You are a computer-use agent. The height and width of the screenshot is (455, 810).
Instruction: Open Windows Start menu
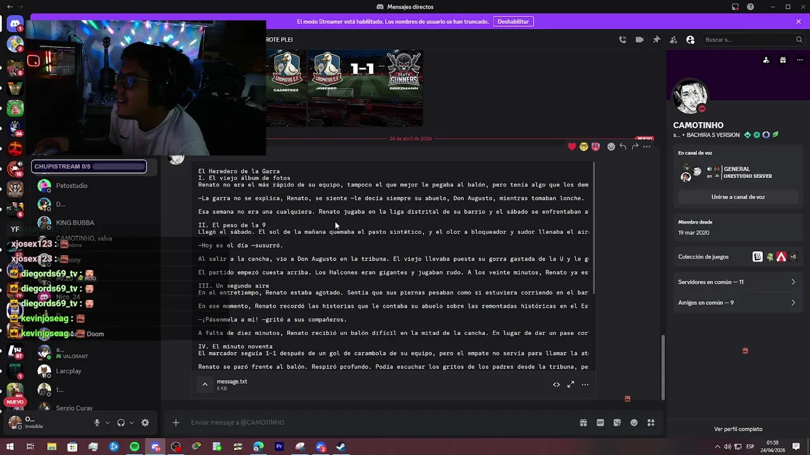9,447
